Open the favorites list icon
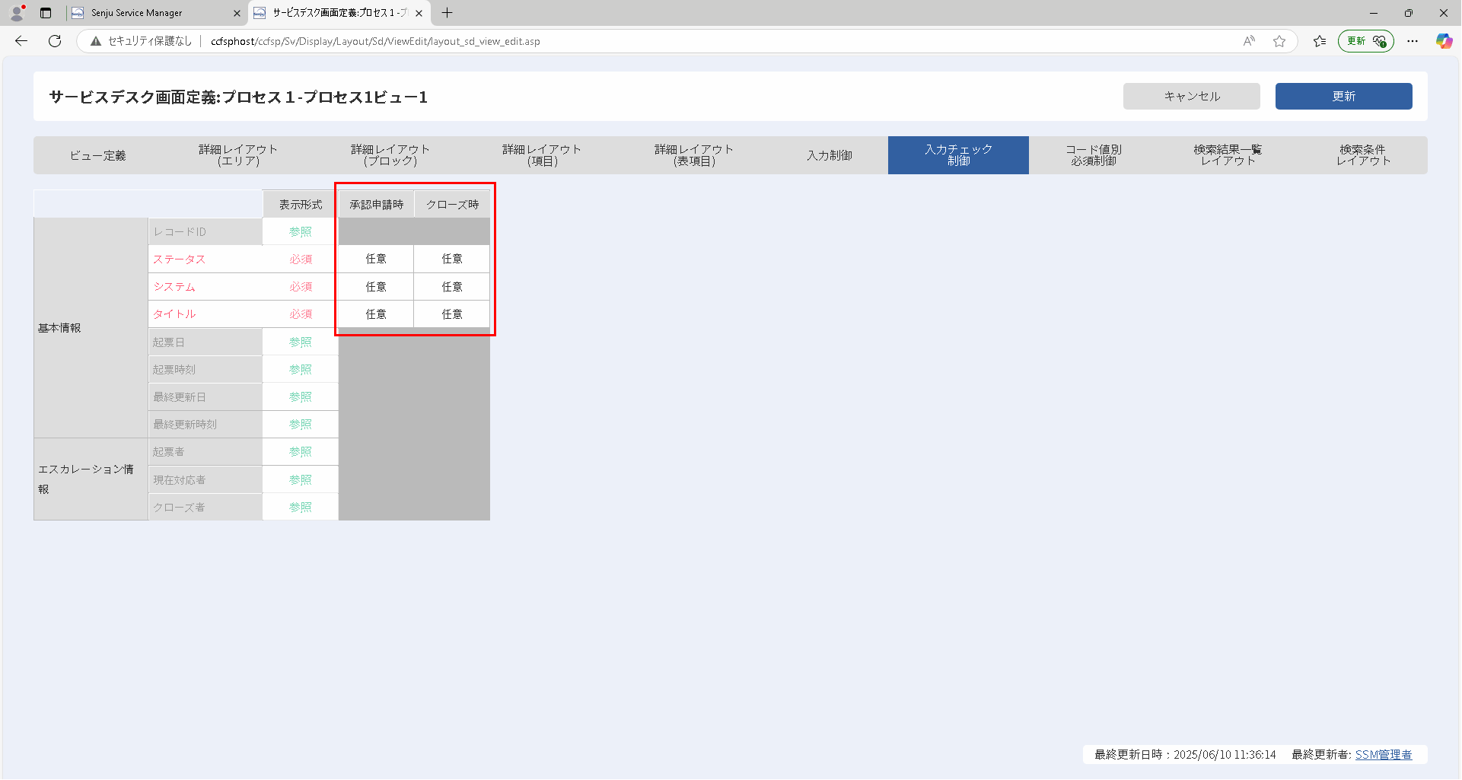The height and width of the screenshot is (780, 1462). click(x=1320, y=41)
